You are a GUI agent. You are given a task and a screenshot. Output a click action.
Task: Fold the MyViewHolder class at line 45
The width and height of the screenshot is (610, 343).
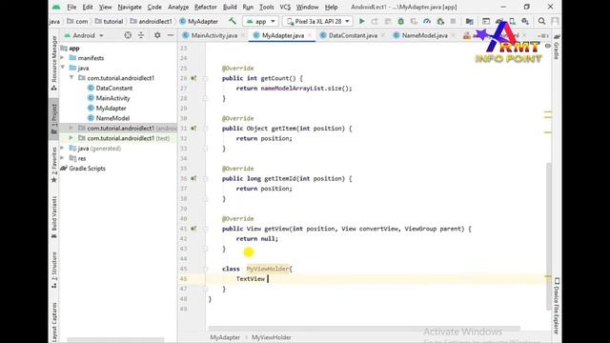[x=206, y=269]
